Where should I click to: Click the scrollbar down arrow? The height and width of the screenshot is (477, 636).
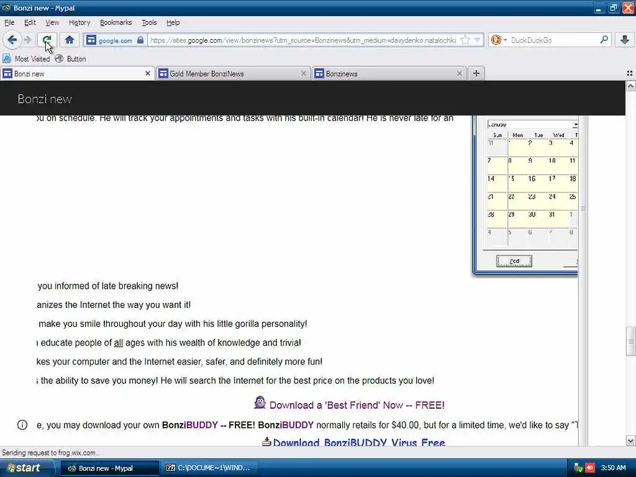tap(630, 441)
